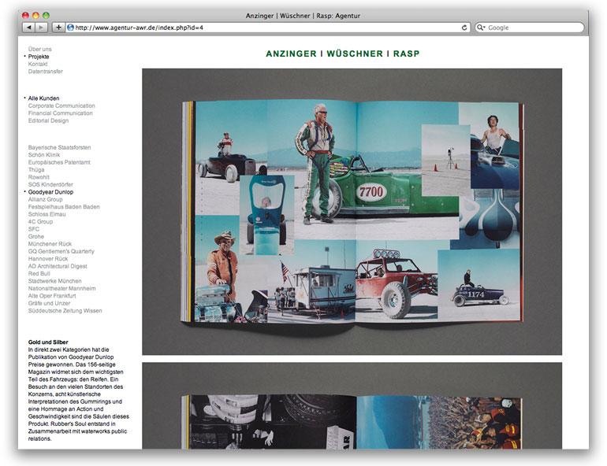Select Projekte in the navigation

pyautogui.click(x=39, y=57)
